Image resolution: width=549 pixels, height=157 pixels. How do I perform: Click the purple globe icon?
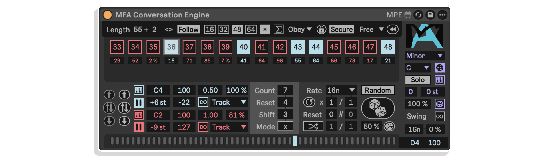(x=440, y=68)
